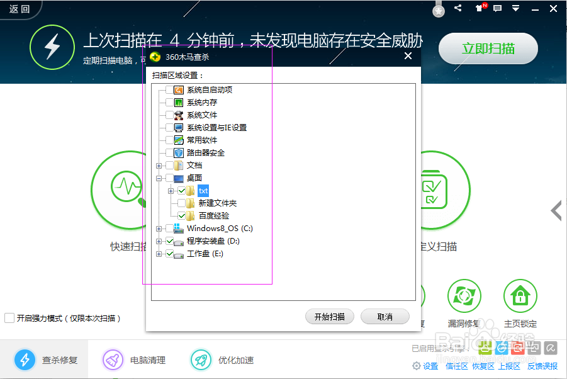Select the 程序安装盘 (D:) label
Viewport: 567px width, 379px height.
pyautogui.click(x=213, y=241)
